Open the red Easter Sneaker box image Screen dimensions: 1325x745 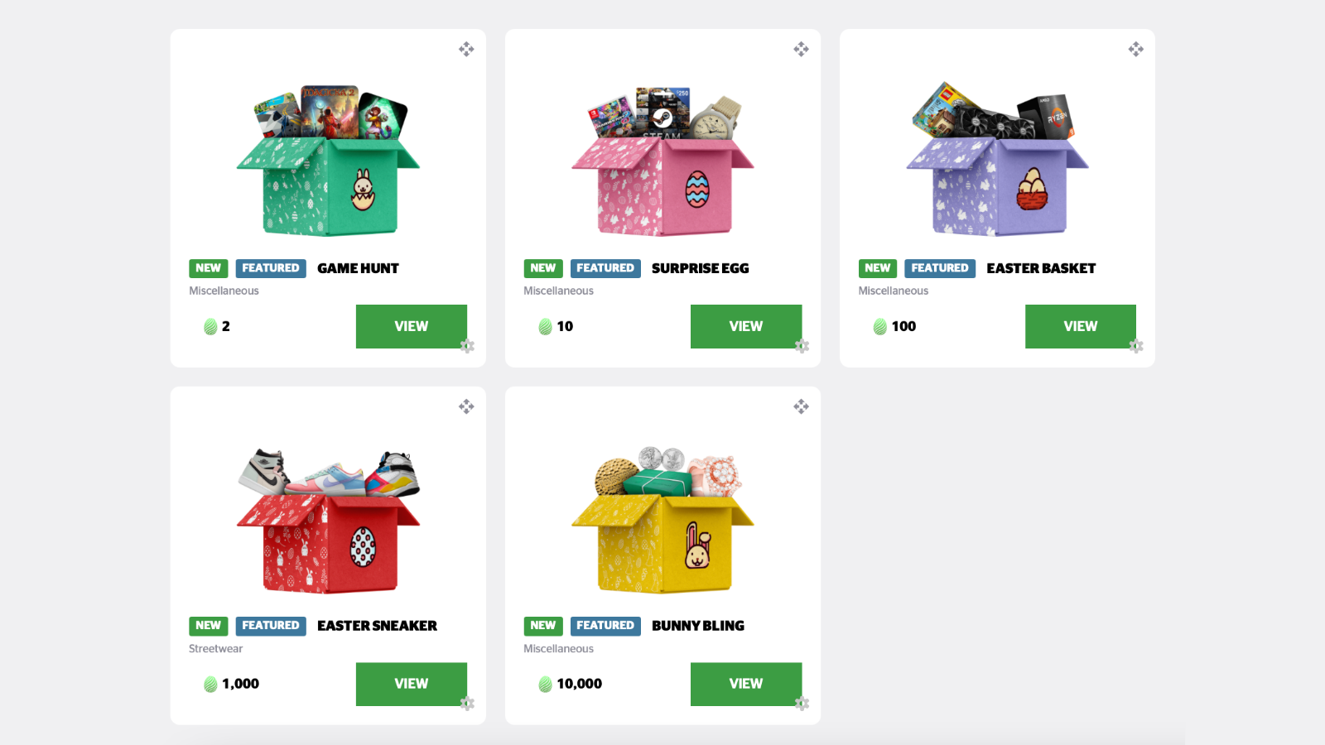329,521
